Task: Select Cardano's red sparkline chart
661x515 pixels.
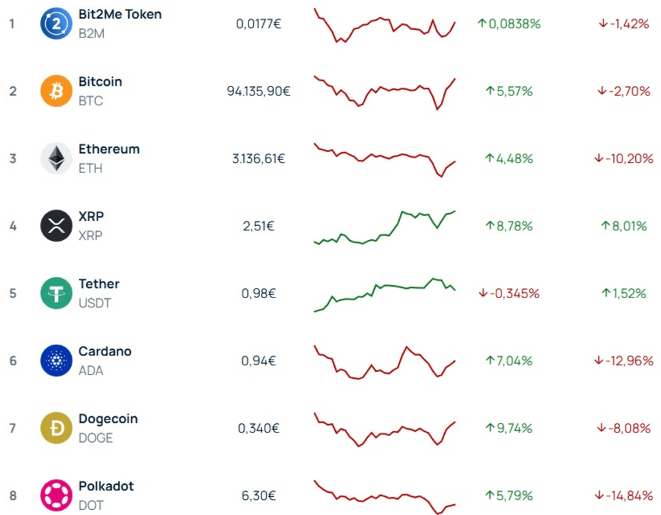Action: tap(384, 361)
